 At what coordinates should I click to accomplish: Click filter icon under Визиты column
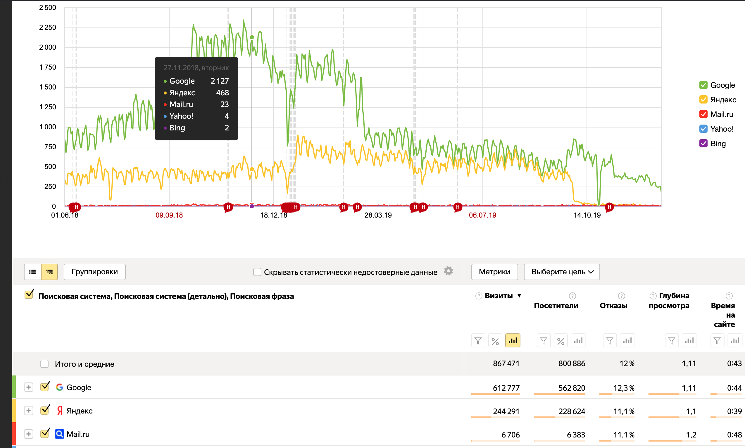[478, 341]
